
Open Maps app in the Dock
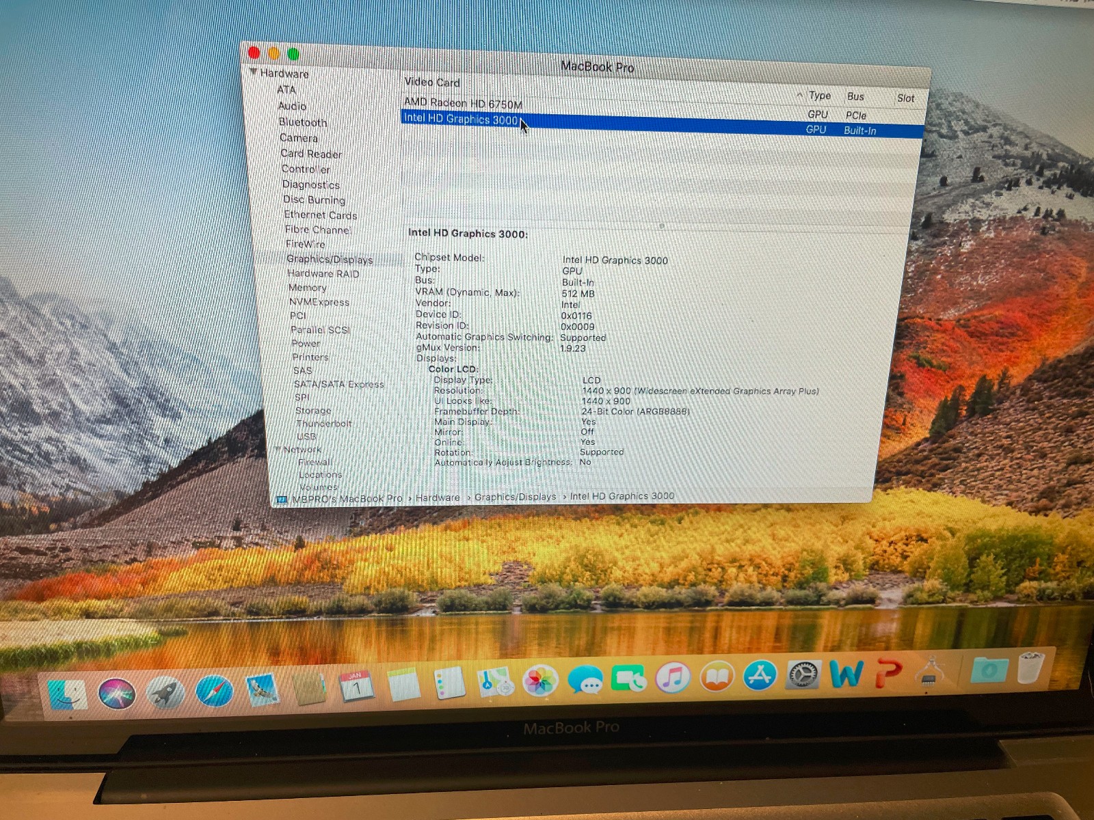click(495, 682)
